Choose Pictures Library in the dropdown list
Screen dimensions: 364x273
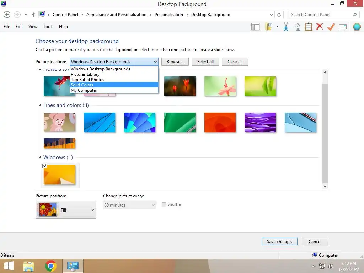coord(114,74)
